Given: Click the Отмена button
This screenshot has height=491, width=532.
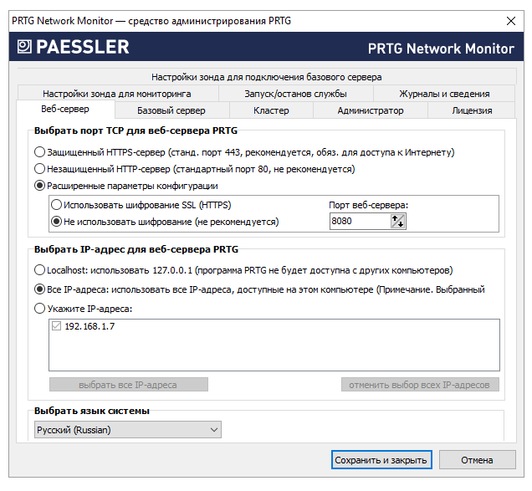Looking at the screenshot, I should (x=477, y=460).
